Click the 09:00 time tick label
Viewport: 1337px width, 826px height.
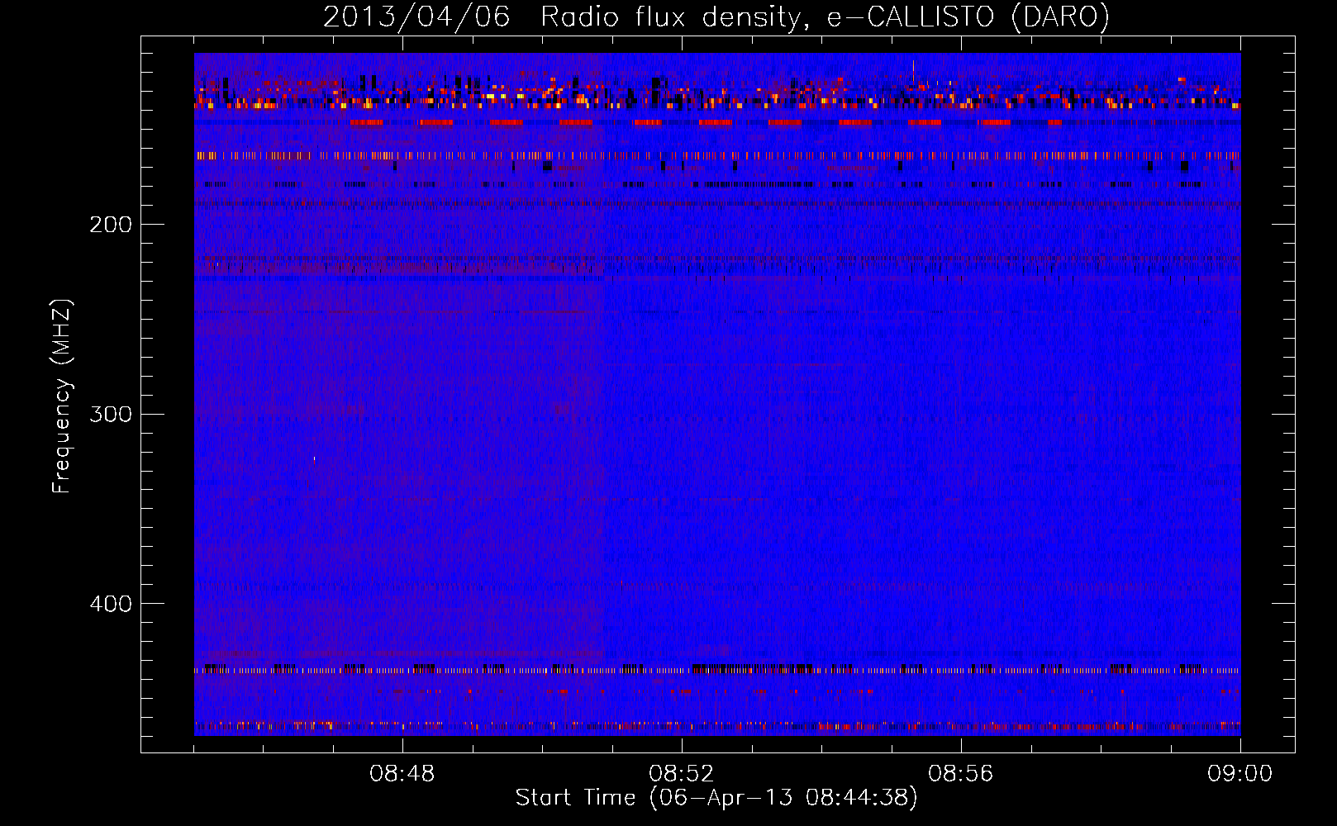pyautogui.click(x=1240, y=773)
